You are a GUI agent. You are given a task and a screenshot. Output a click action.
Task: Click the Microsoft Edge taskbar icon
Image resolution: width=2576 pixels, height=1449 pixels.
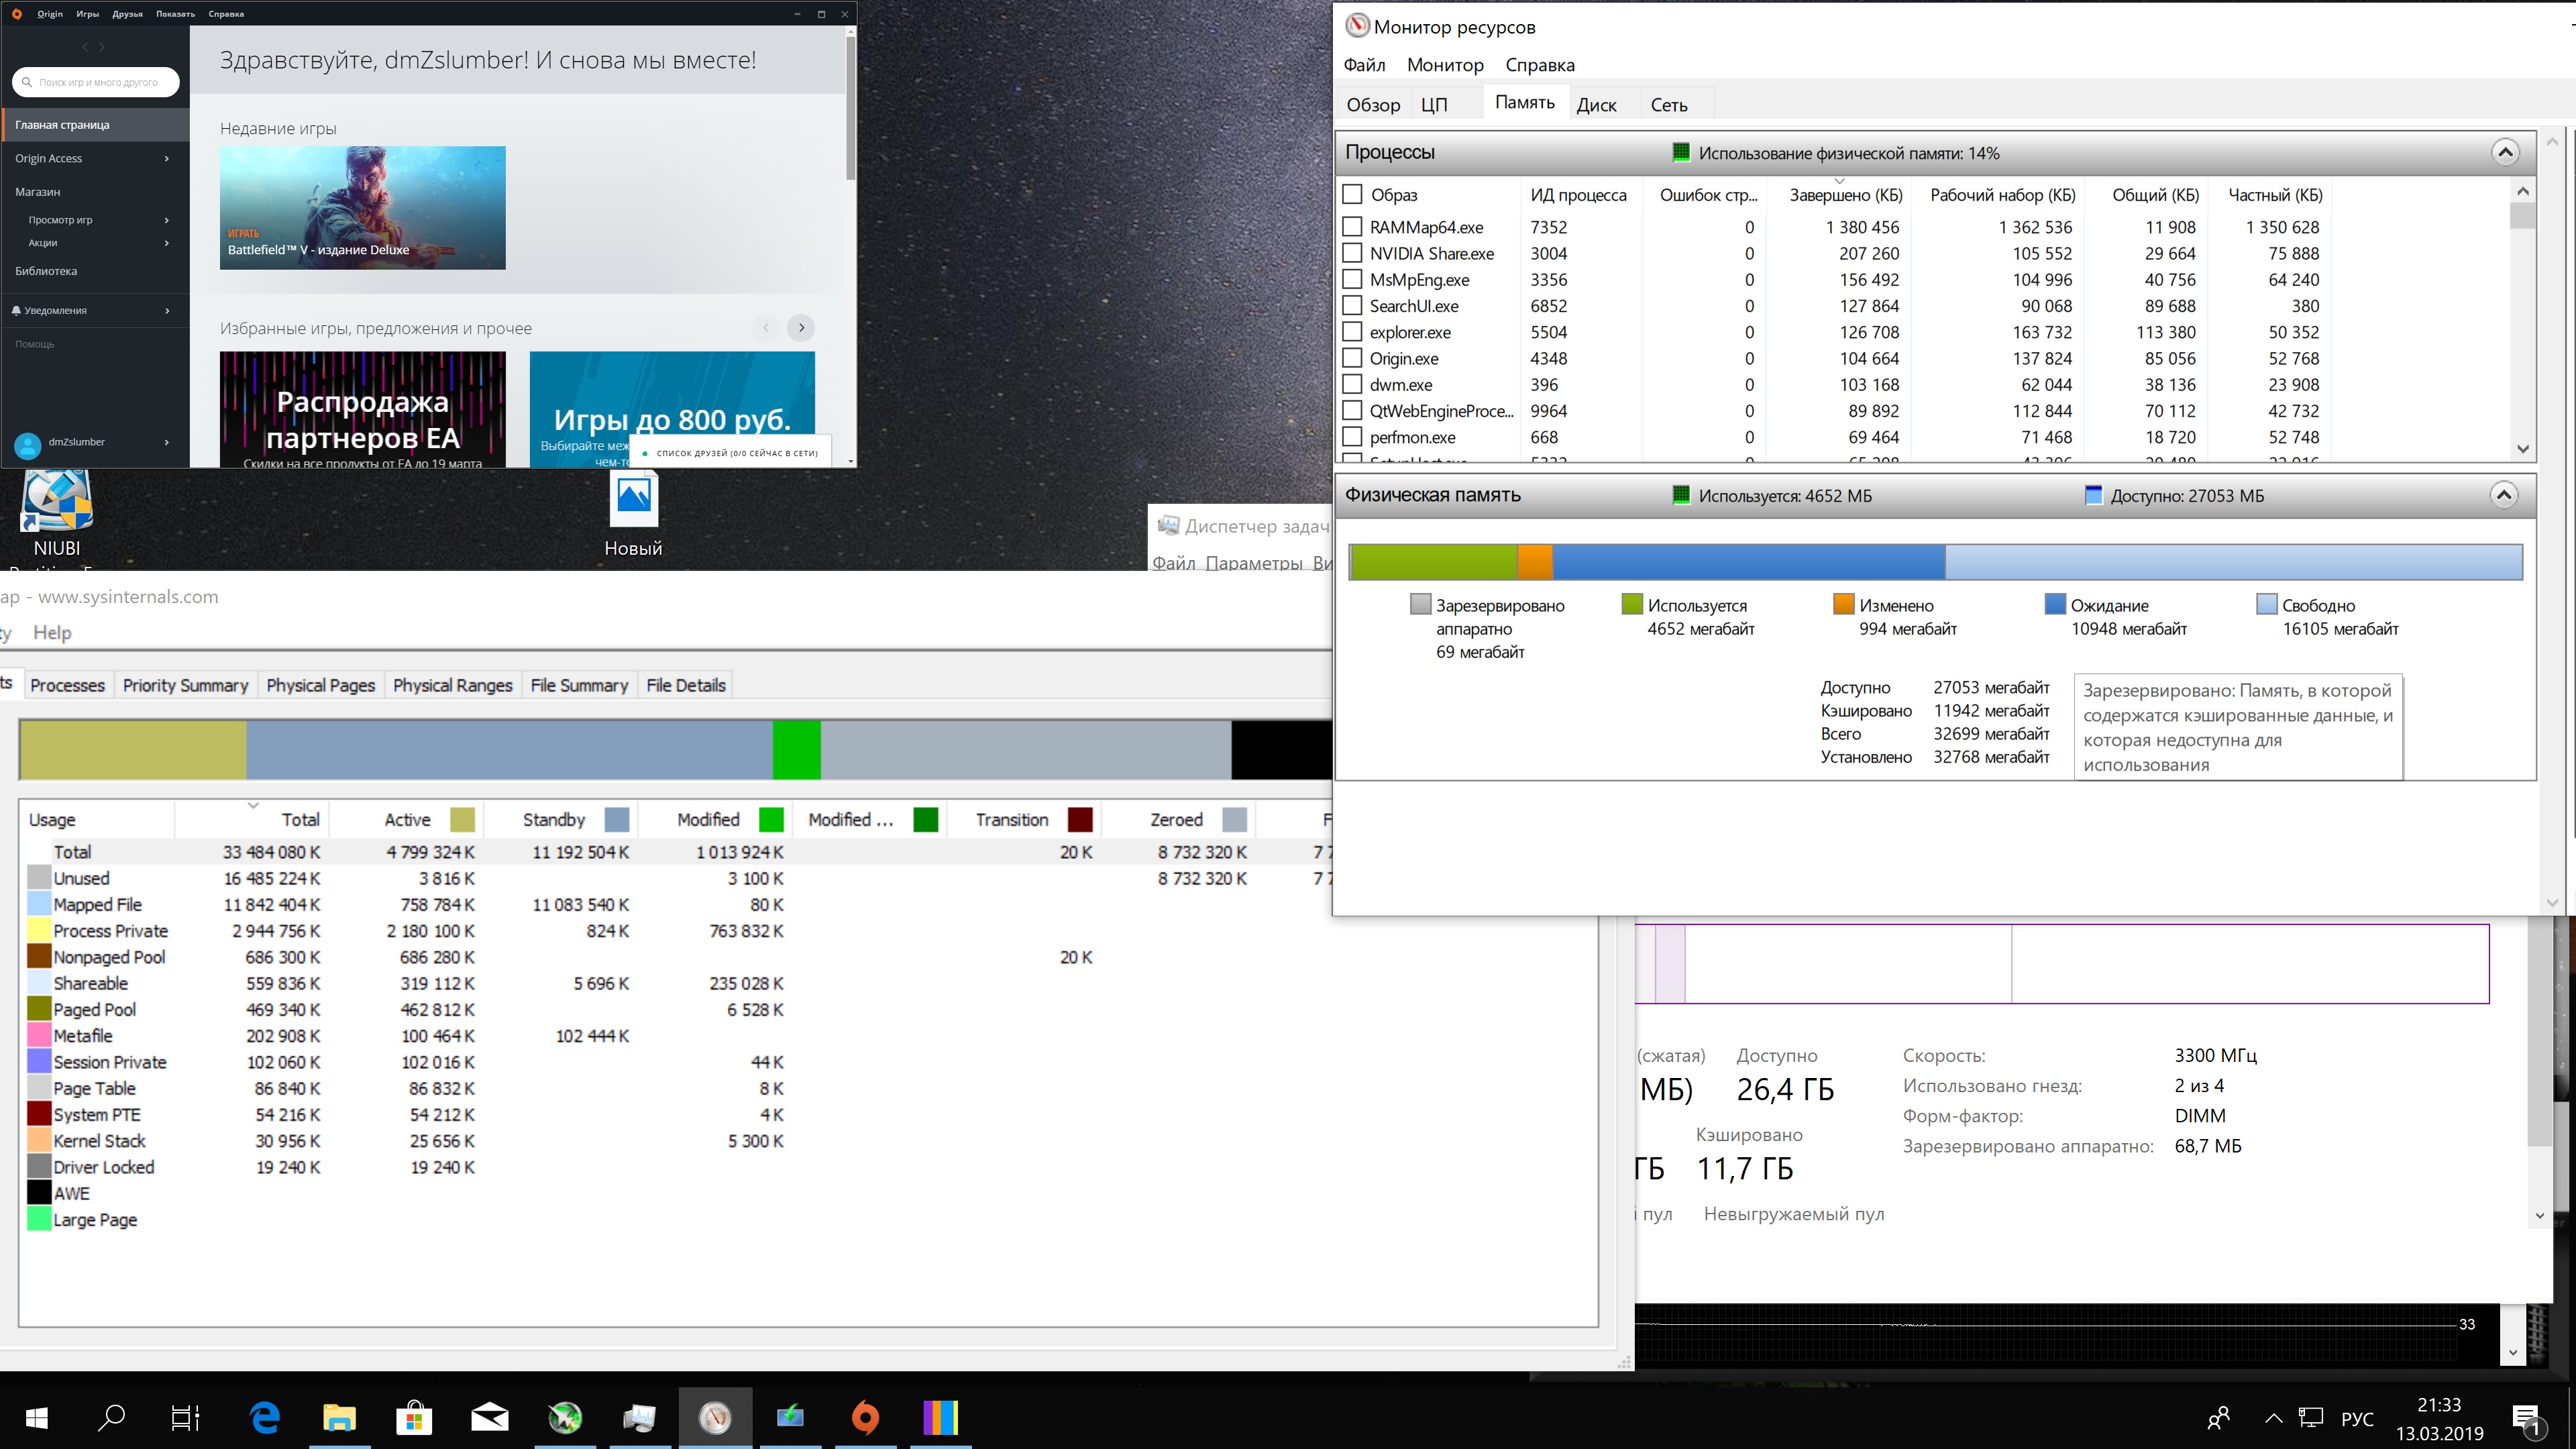point(265,1417)
